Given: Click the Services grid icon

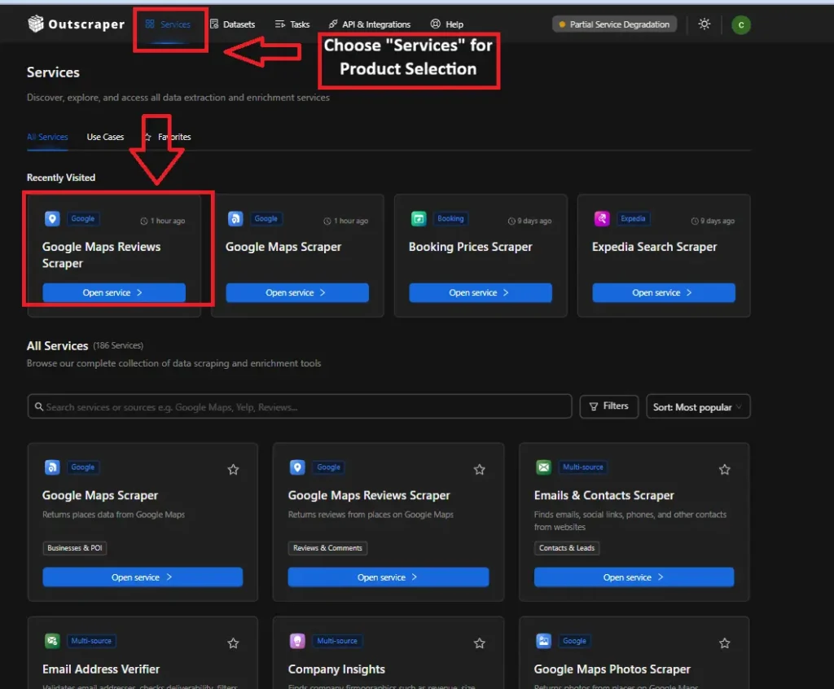Looking at the screenshot, I should tap(150, 24).
